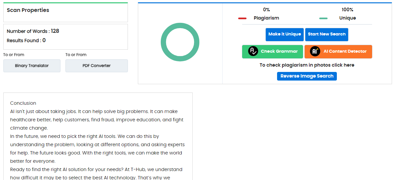Click the red Plagiarism legend swatch
The height and width of the screenshot is (180, 394).
(242, 18)
